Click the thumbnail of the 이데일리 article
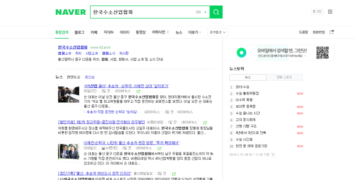This screenshot has width=356, height=180. 69,151
